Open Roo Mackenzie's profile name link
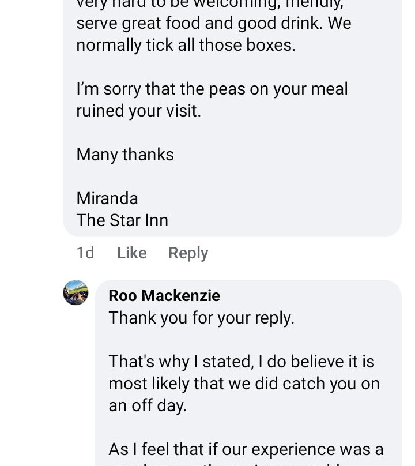The image size is (415, 466). pyautogui.click(x=164, y=295)
